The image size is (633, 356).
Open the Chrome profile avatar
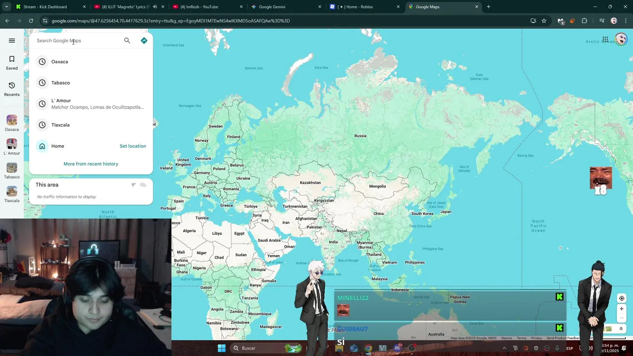[x=614, y=21]
